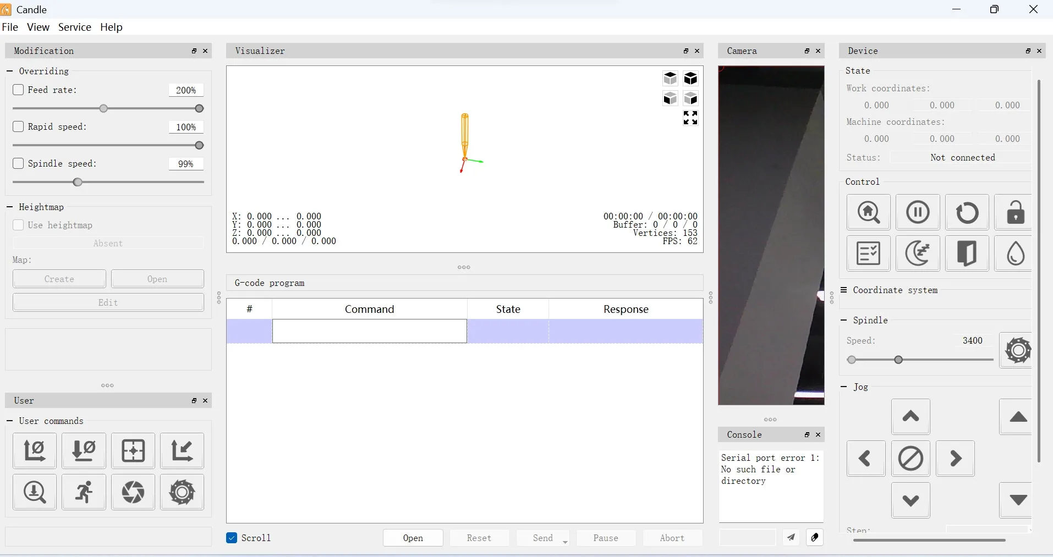
Task: Click the Open button below G-code table
Action: point(413,538)
